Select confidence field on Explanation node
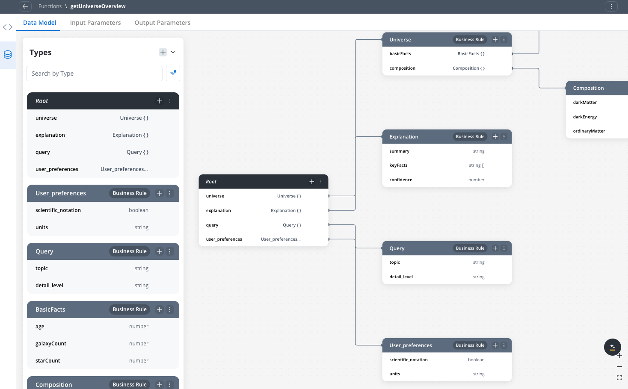The image size is (628, 389). (447, 180)
